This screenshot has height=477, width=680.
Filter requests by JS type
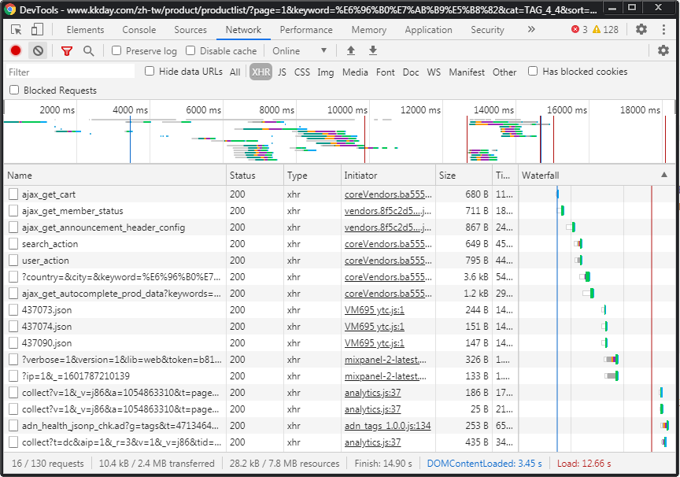click(282, 72)
